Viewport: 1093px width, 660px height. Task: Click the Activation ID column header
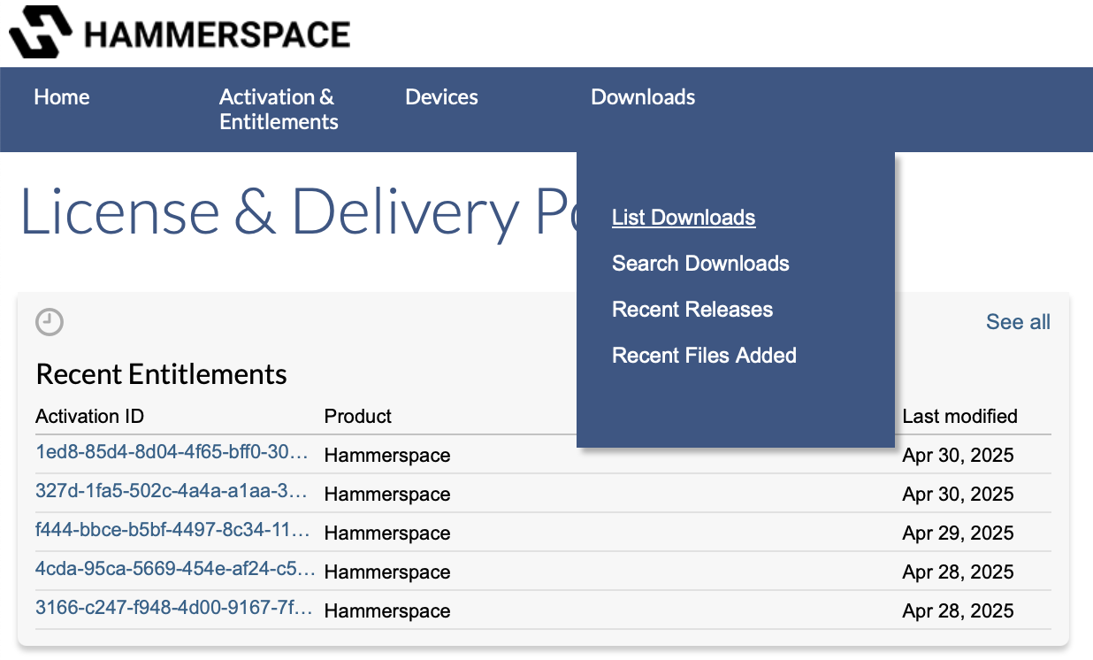(89, 416)
